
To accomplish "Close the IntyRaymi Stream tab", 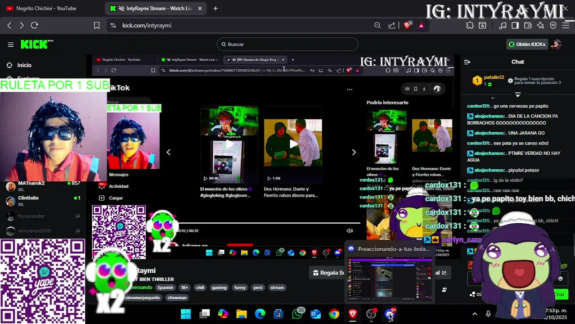I will pyautogui.click(x=200, y=8).
